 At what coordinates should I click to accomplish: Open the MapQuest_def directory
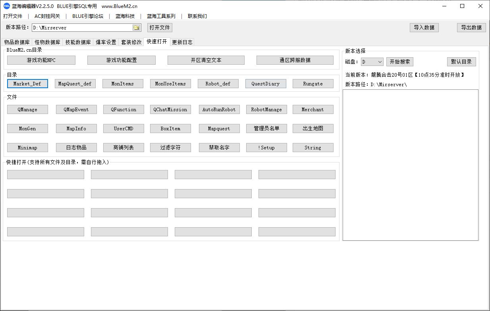pyautogui.click(x=75, y=83)
